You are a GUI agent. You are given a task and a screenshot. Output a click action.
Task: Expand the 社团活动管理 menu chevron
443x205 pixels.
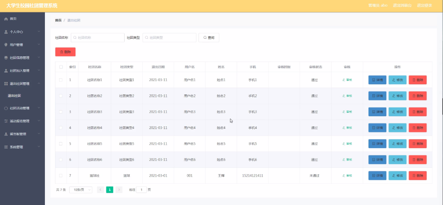39,108
